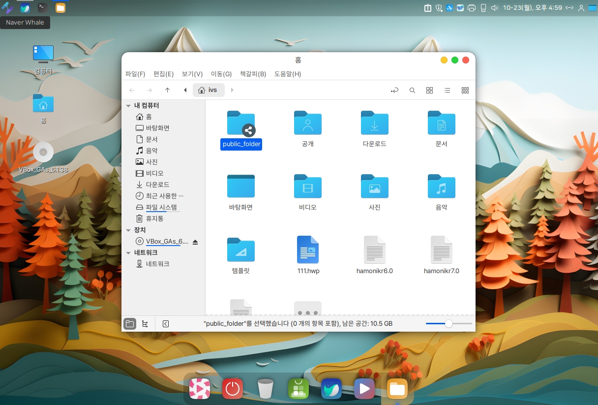Open the trash (휴지통) in the sidebar
The image size is (598, 405).
pos(154,218)
